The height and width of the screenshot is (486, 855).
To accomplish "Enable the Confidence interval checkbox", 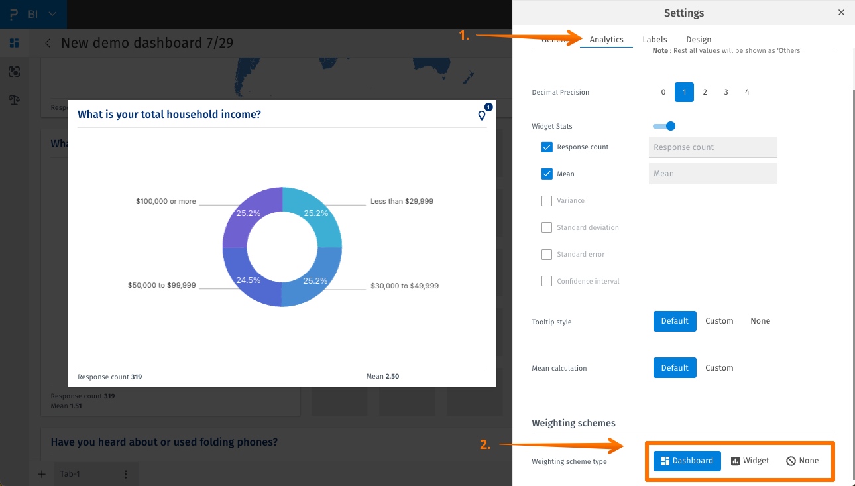I will (x=547, y=281).
